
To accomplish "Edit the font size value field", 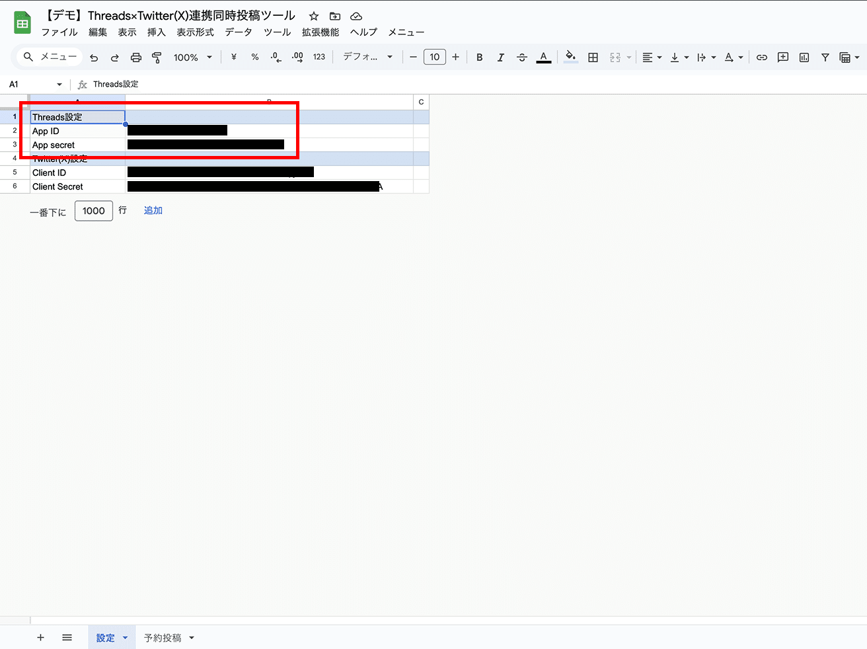I will (x=435, y=57).
